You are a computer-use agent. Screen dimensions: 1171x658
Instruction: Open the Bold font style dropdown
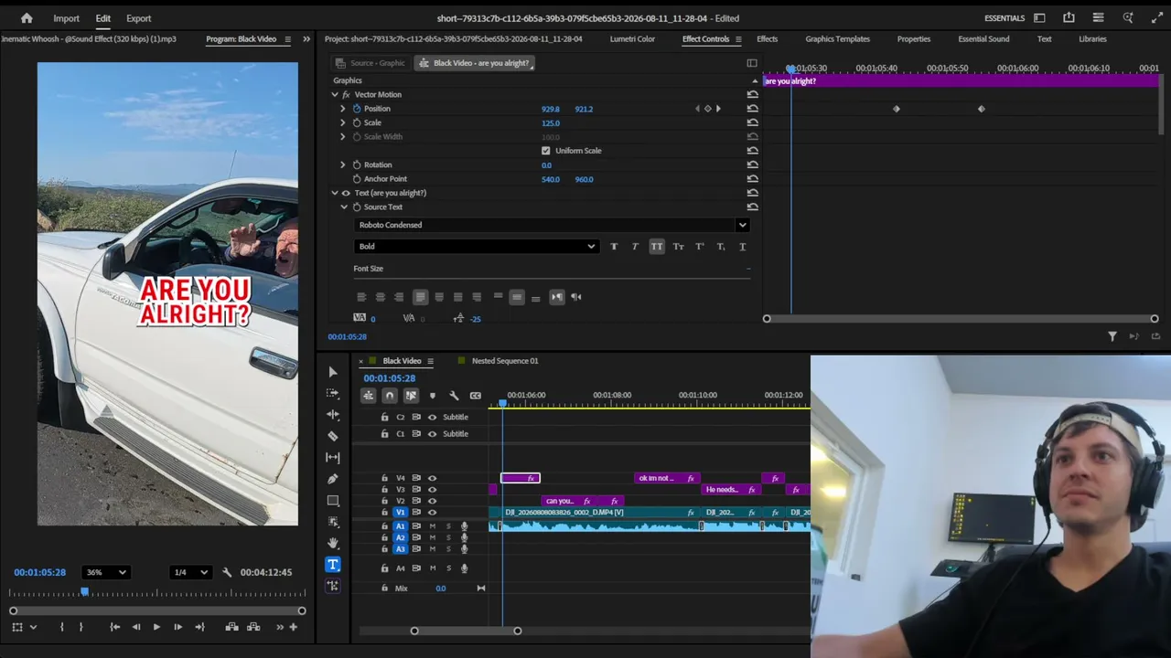pyautogui.click(x=476, y=247)
